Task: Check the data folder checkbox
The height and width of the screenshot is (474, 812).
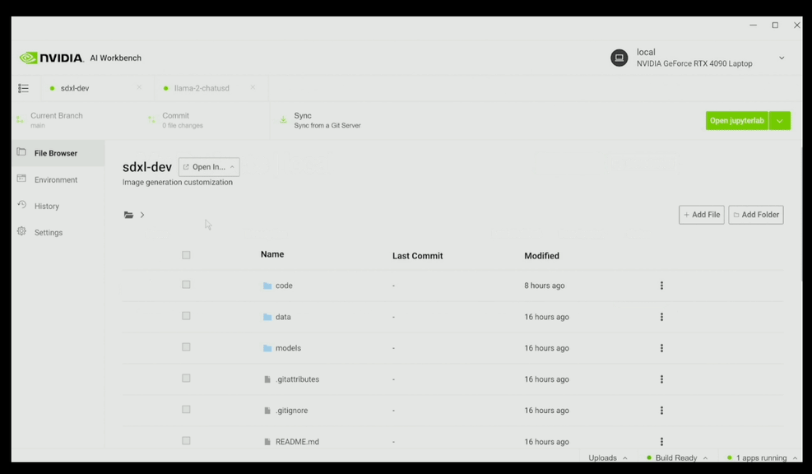Action: (186, 315)
